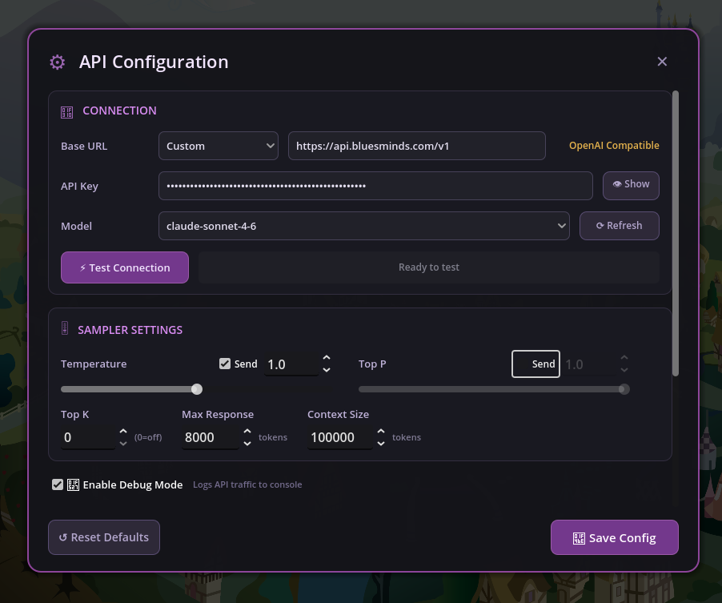Show the hidden API key

tap(631, 185)
